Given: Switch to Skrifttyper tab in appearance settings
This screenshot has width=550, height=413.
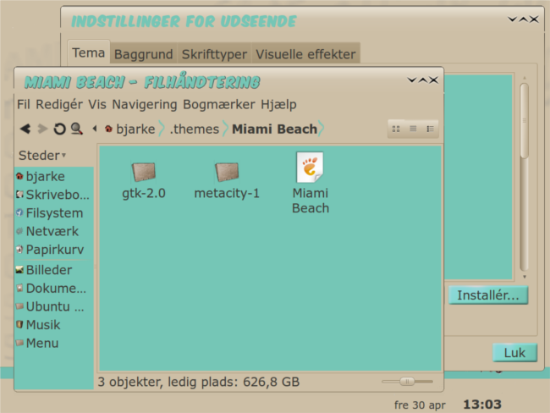Looking at the screenshot, I should coord(214,54).
